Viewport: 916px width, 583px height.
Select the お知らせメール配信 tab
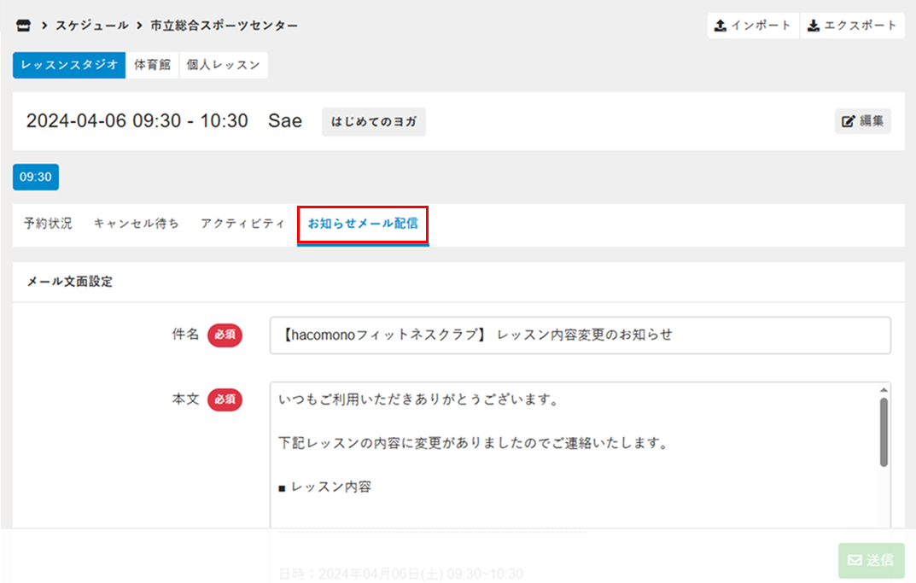pos(363,224)
